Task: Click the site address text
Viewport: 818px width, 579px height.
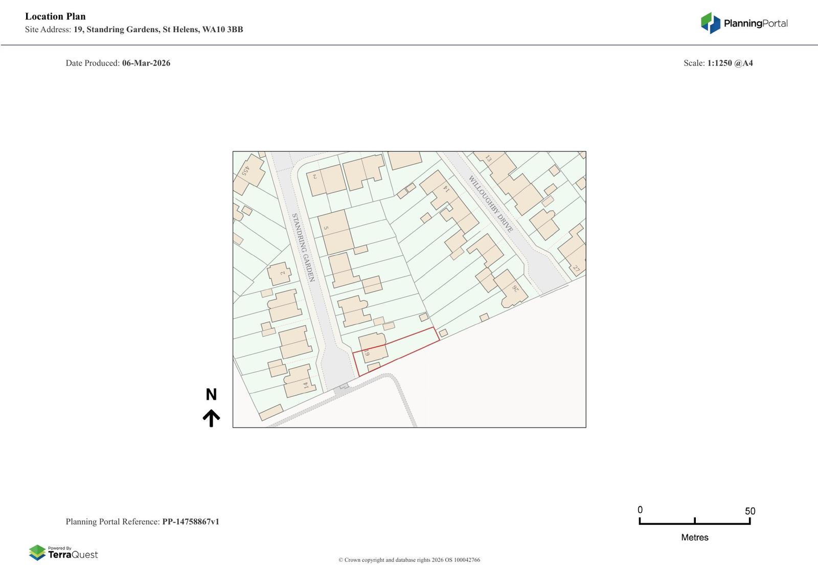Action: [134, 30]
